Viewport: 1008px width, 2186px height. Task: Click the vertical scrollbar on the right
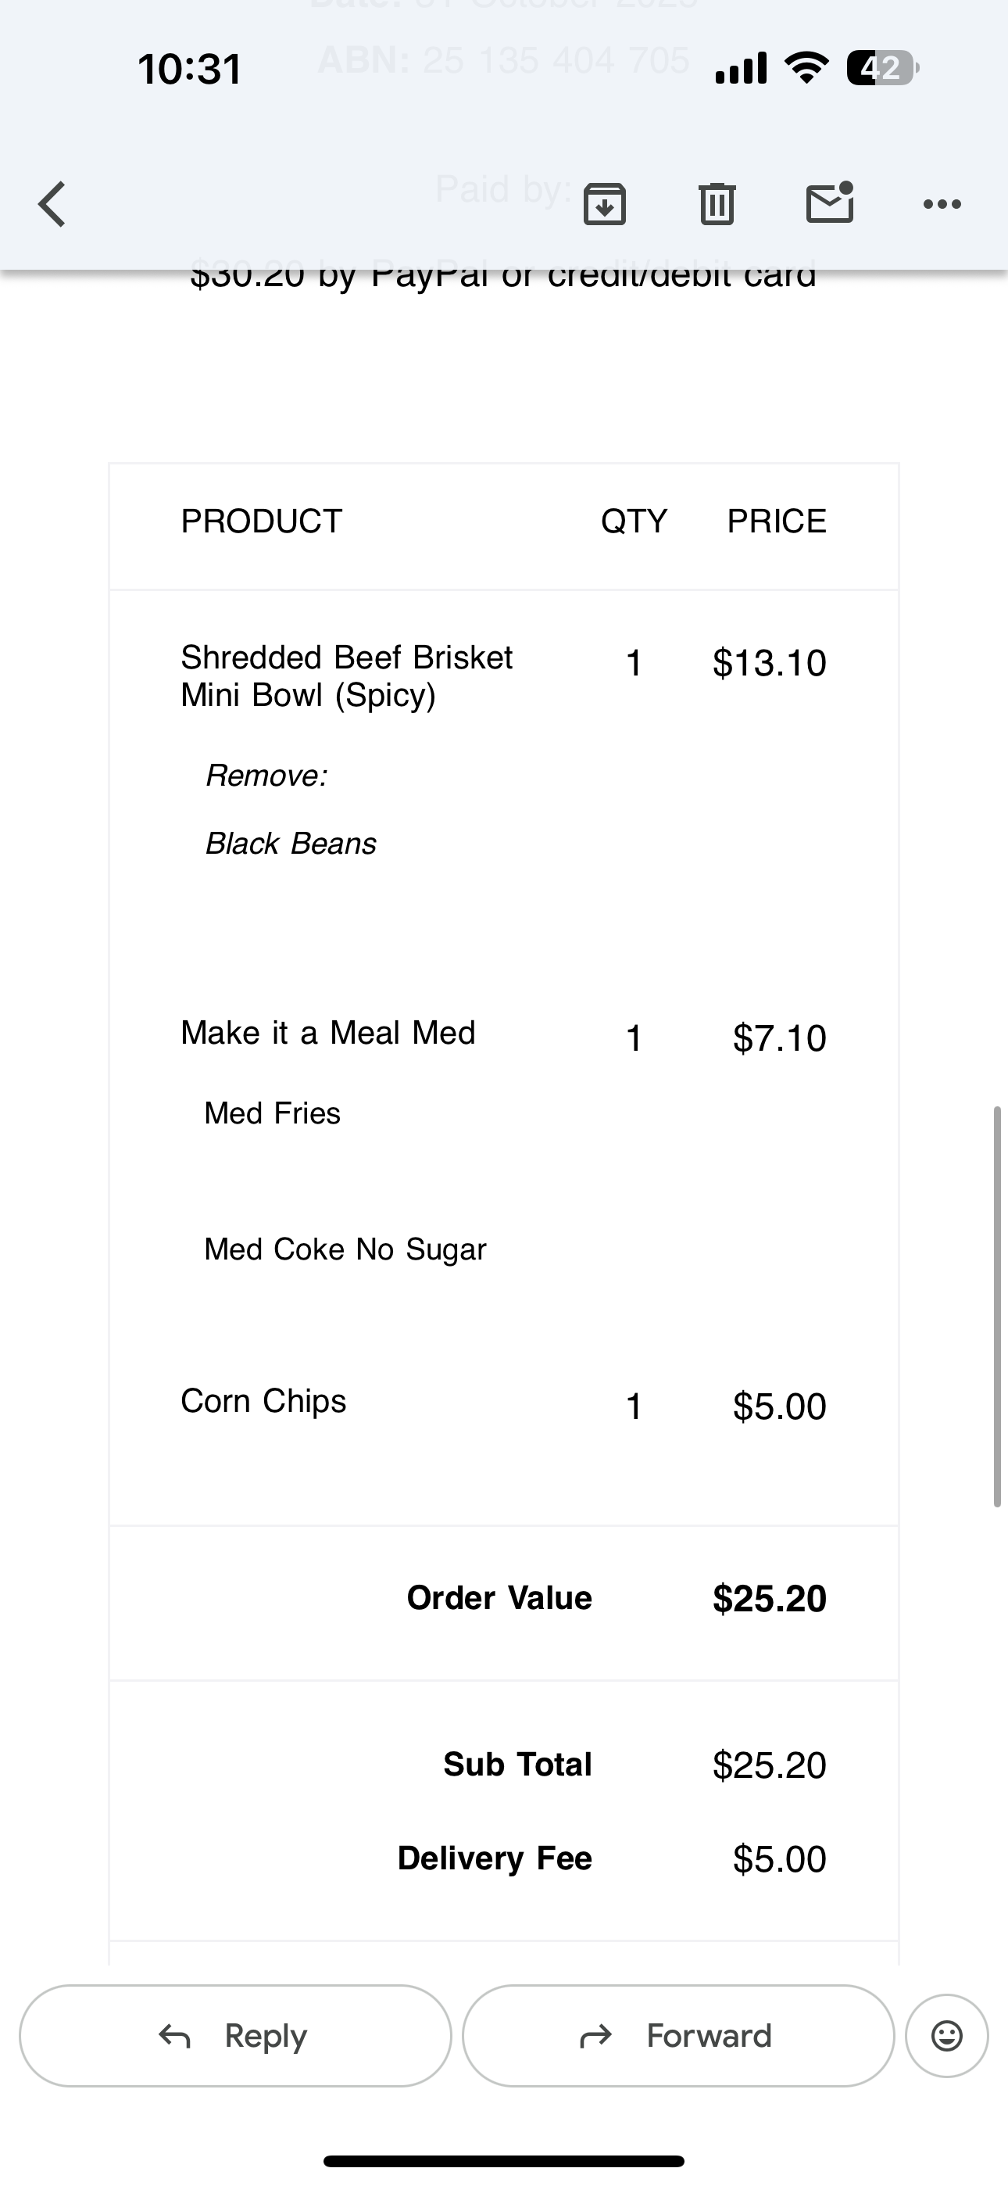point(997,1307)
